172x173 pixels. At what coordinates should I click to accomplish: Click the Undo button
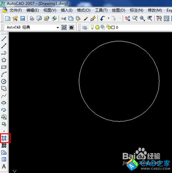pyautogui.click(x=103, y=18)
